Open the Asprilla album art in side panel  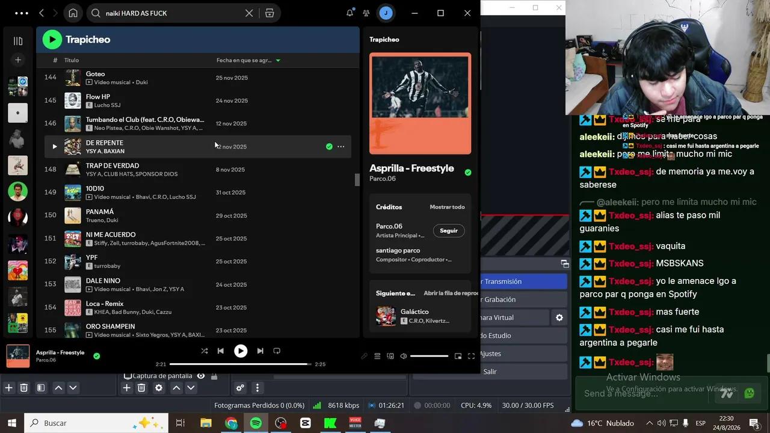pyautogui.click(x=420, y=103)
